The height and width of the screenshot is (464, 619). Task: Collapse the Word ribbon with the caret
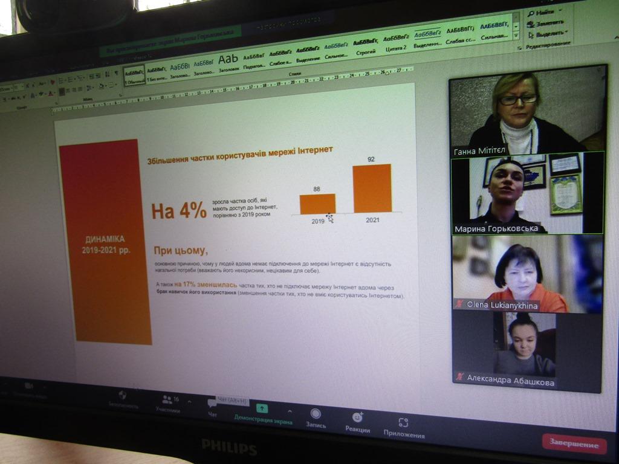[616, 37]
